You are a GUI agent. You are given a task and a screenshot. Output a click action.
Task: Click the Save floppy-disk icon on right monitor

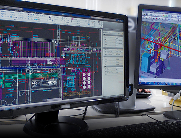click(147, 14)
